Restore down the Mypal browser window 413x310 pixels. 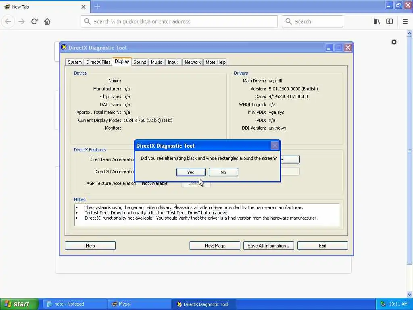[x=398, y=5]
